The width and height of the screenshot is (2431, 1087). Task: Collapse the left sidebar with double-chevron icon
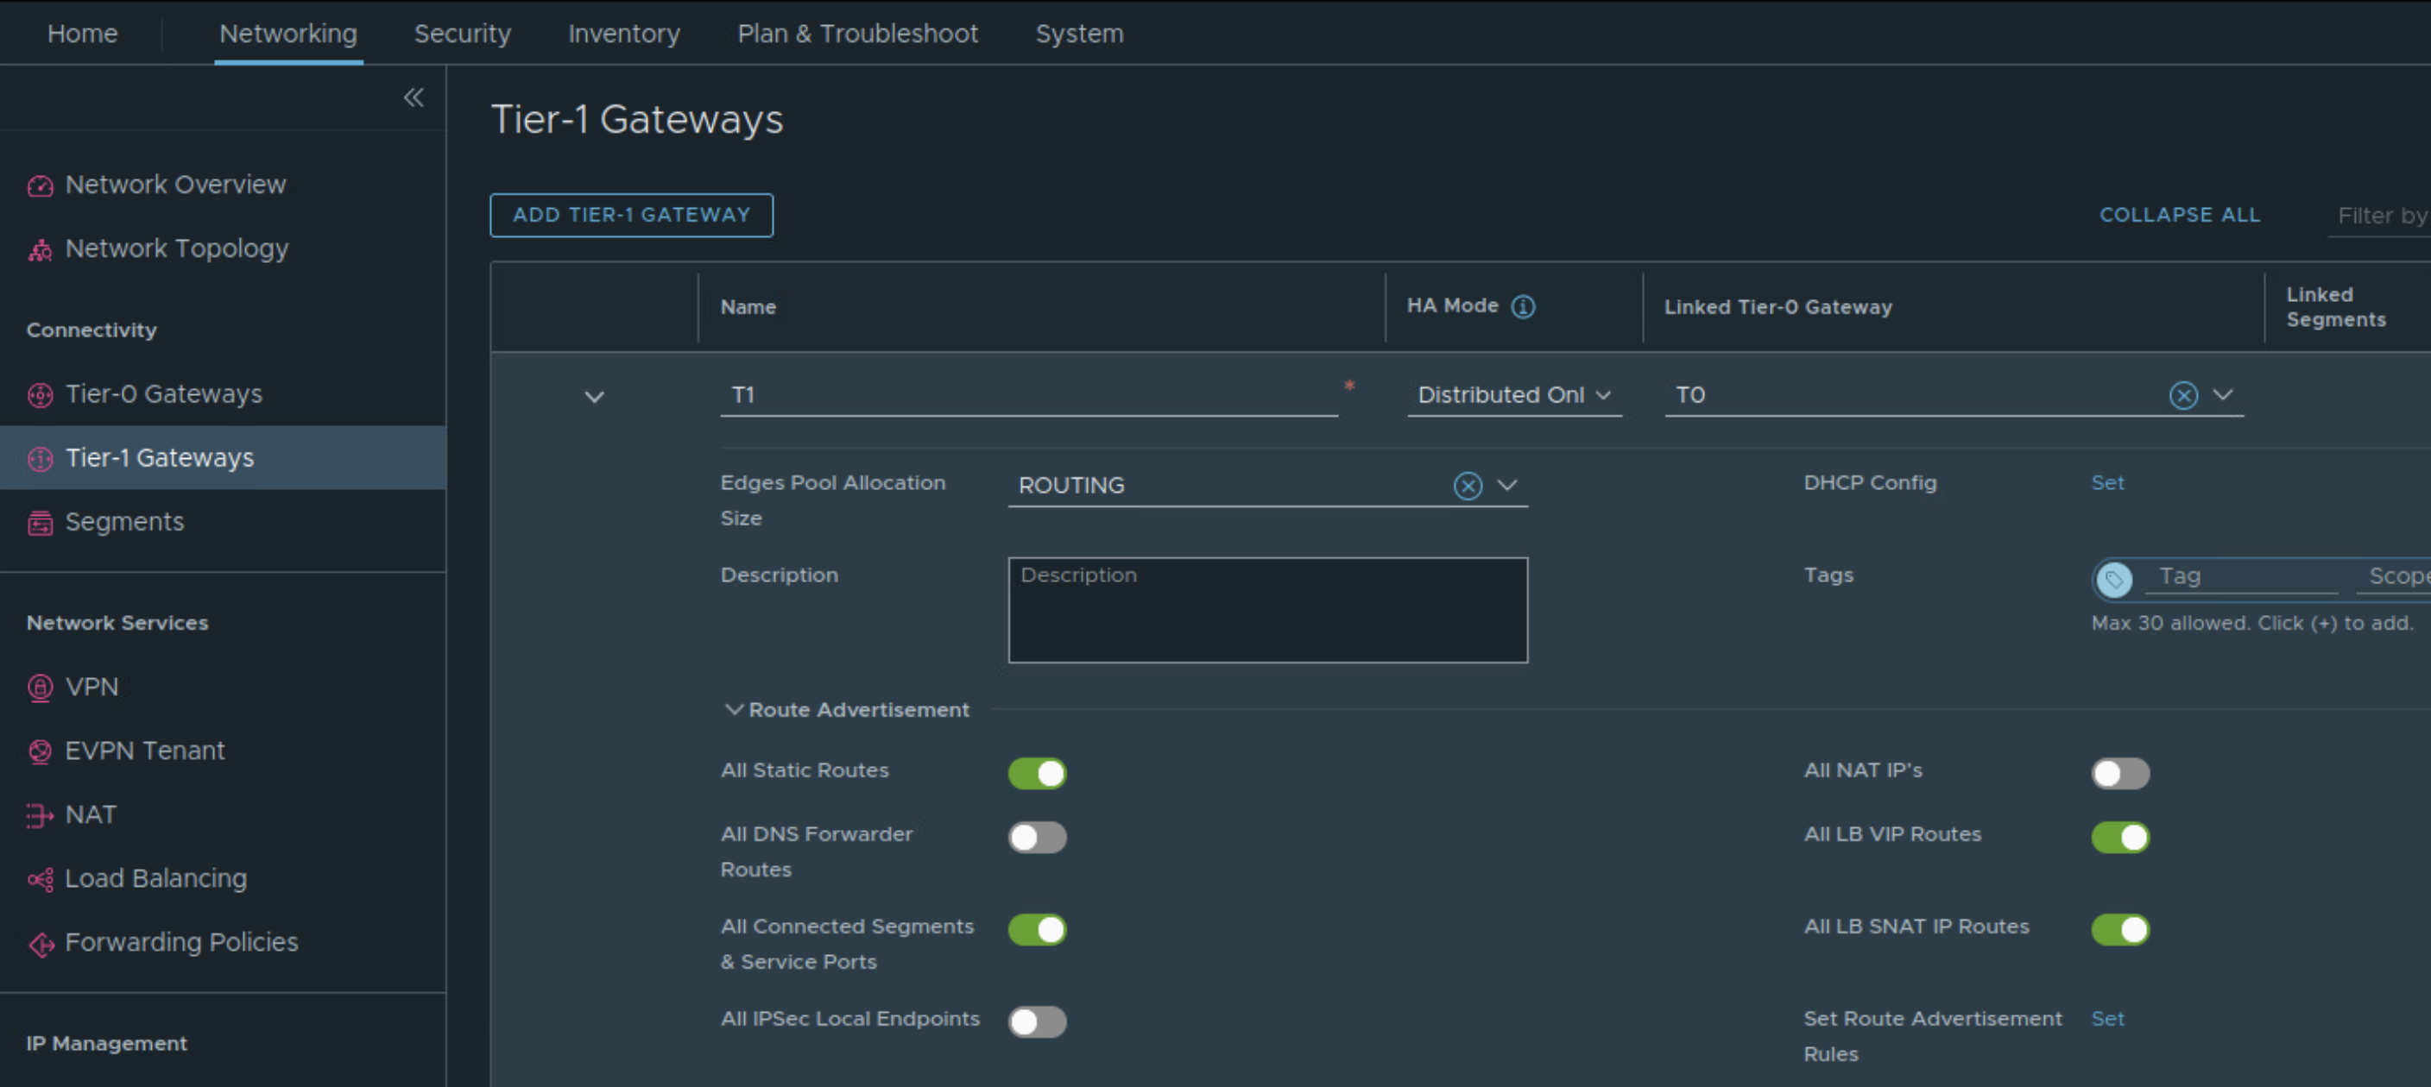tap(414, 97)
